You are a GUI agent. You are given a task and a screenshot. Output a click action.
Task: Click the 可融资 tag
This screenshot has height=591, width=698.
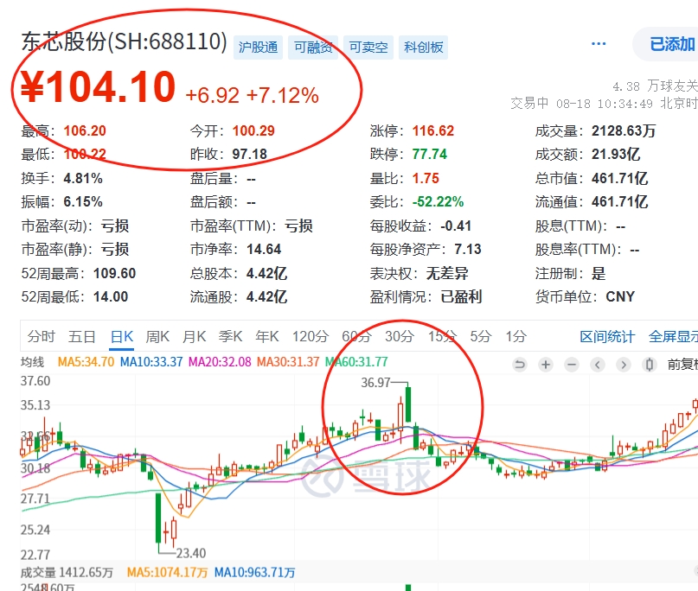313,48
